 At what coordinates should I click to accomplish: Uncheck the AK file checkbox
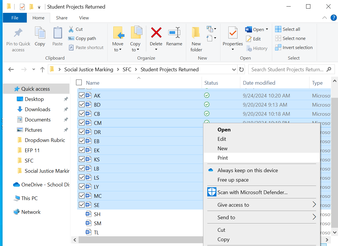82,95
